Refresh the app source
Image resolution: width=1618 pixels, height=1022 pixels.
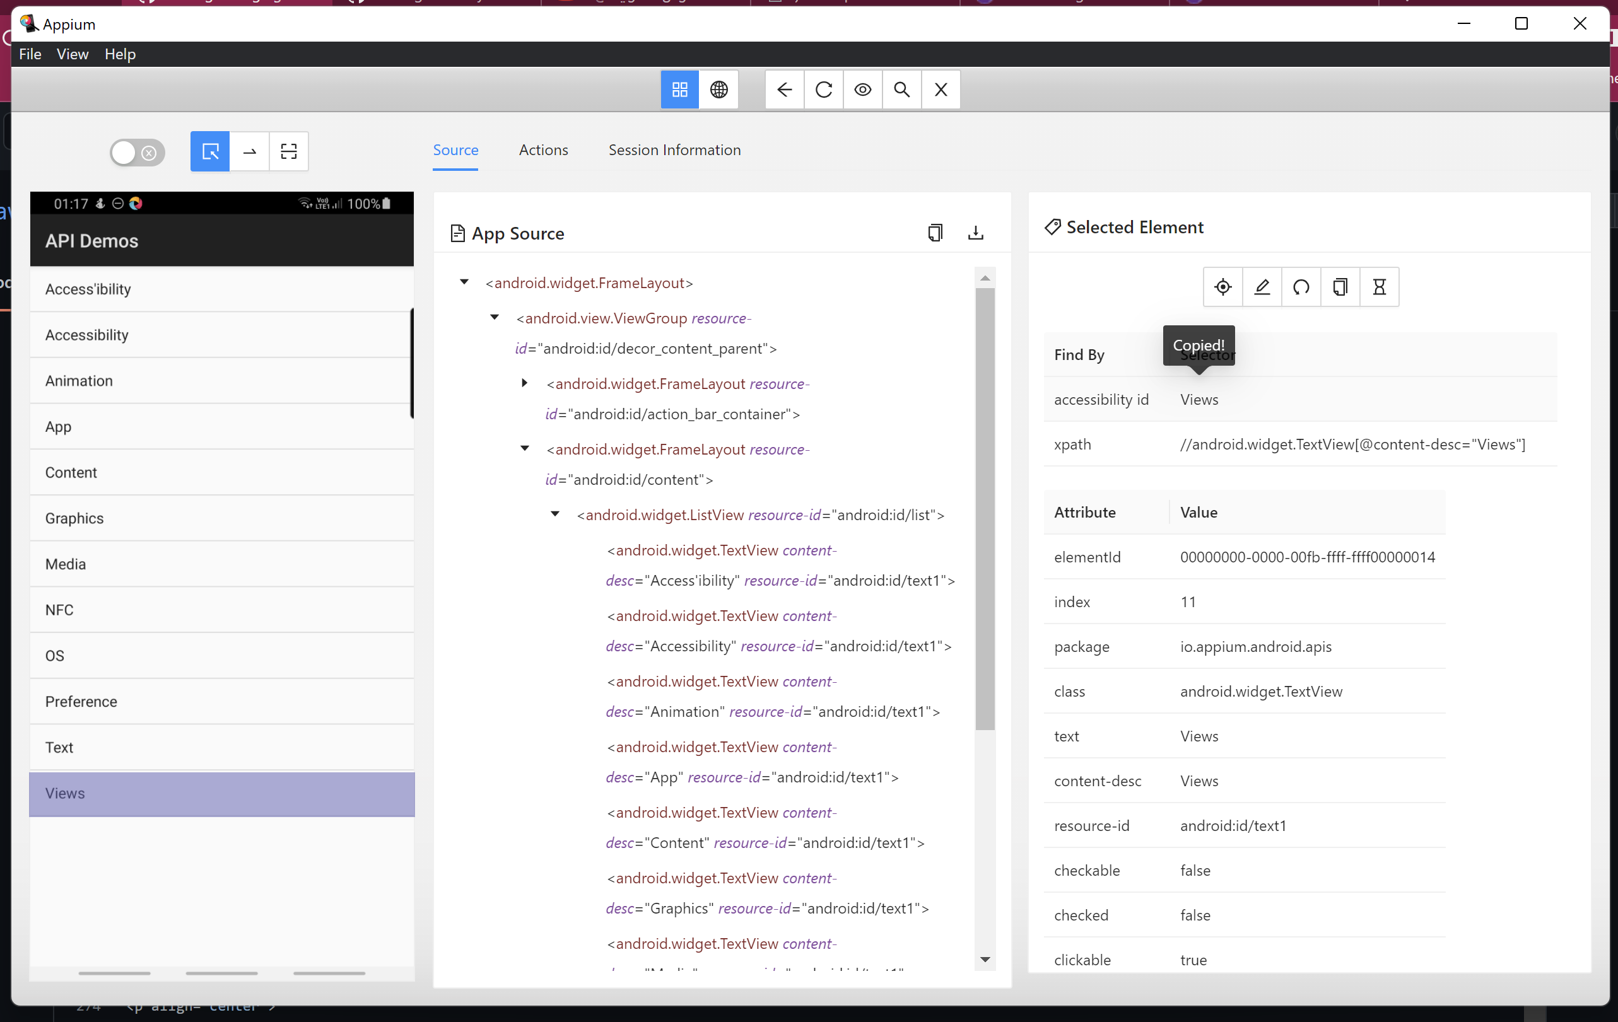(x=823, y=90)
